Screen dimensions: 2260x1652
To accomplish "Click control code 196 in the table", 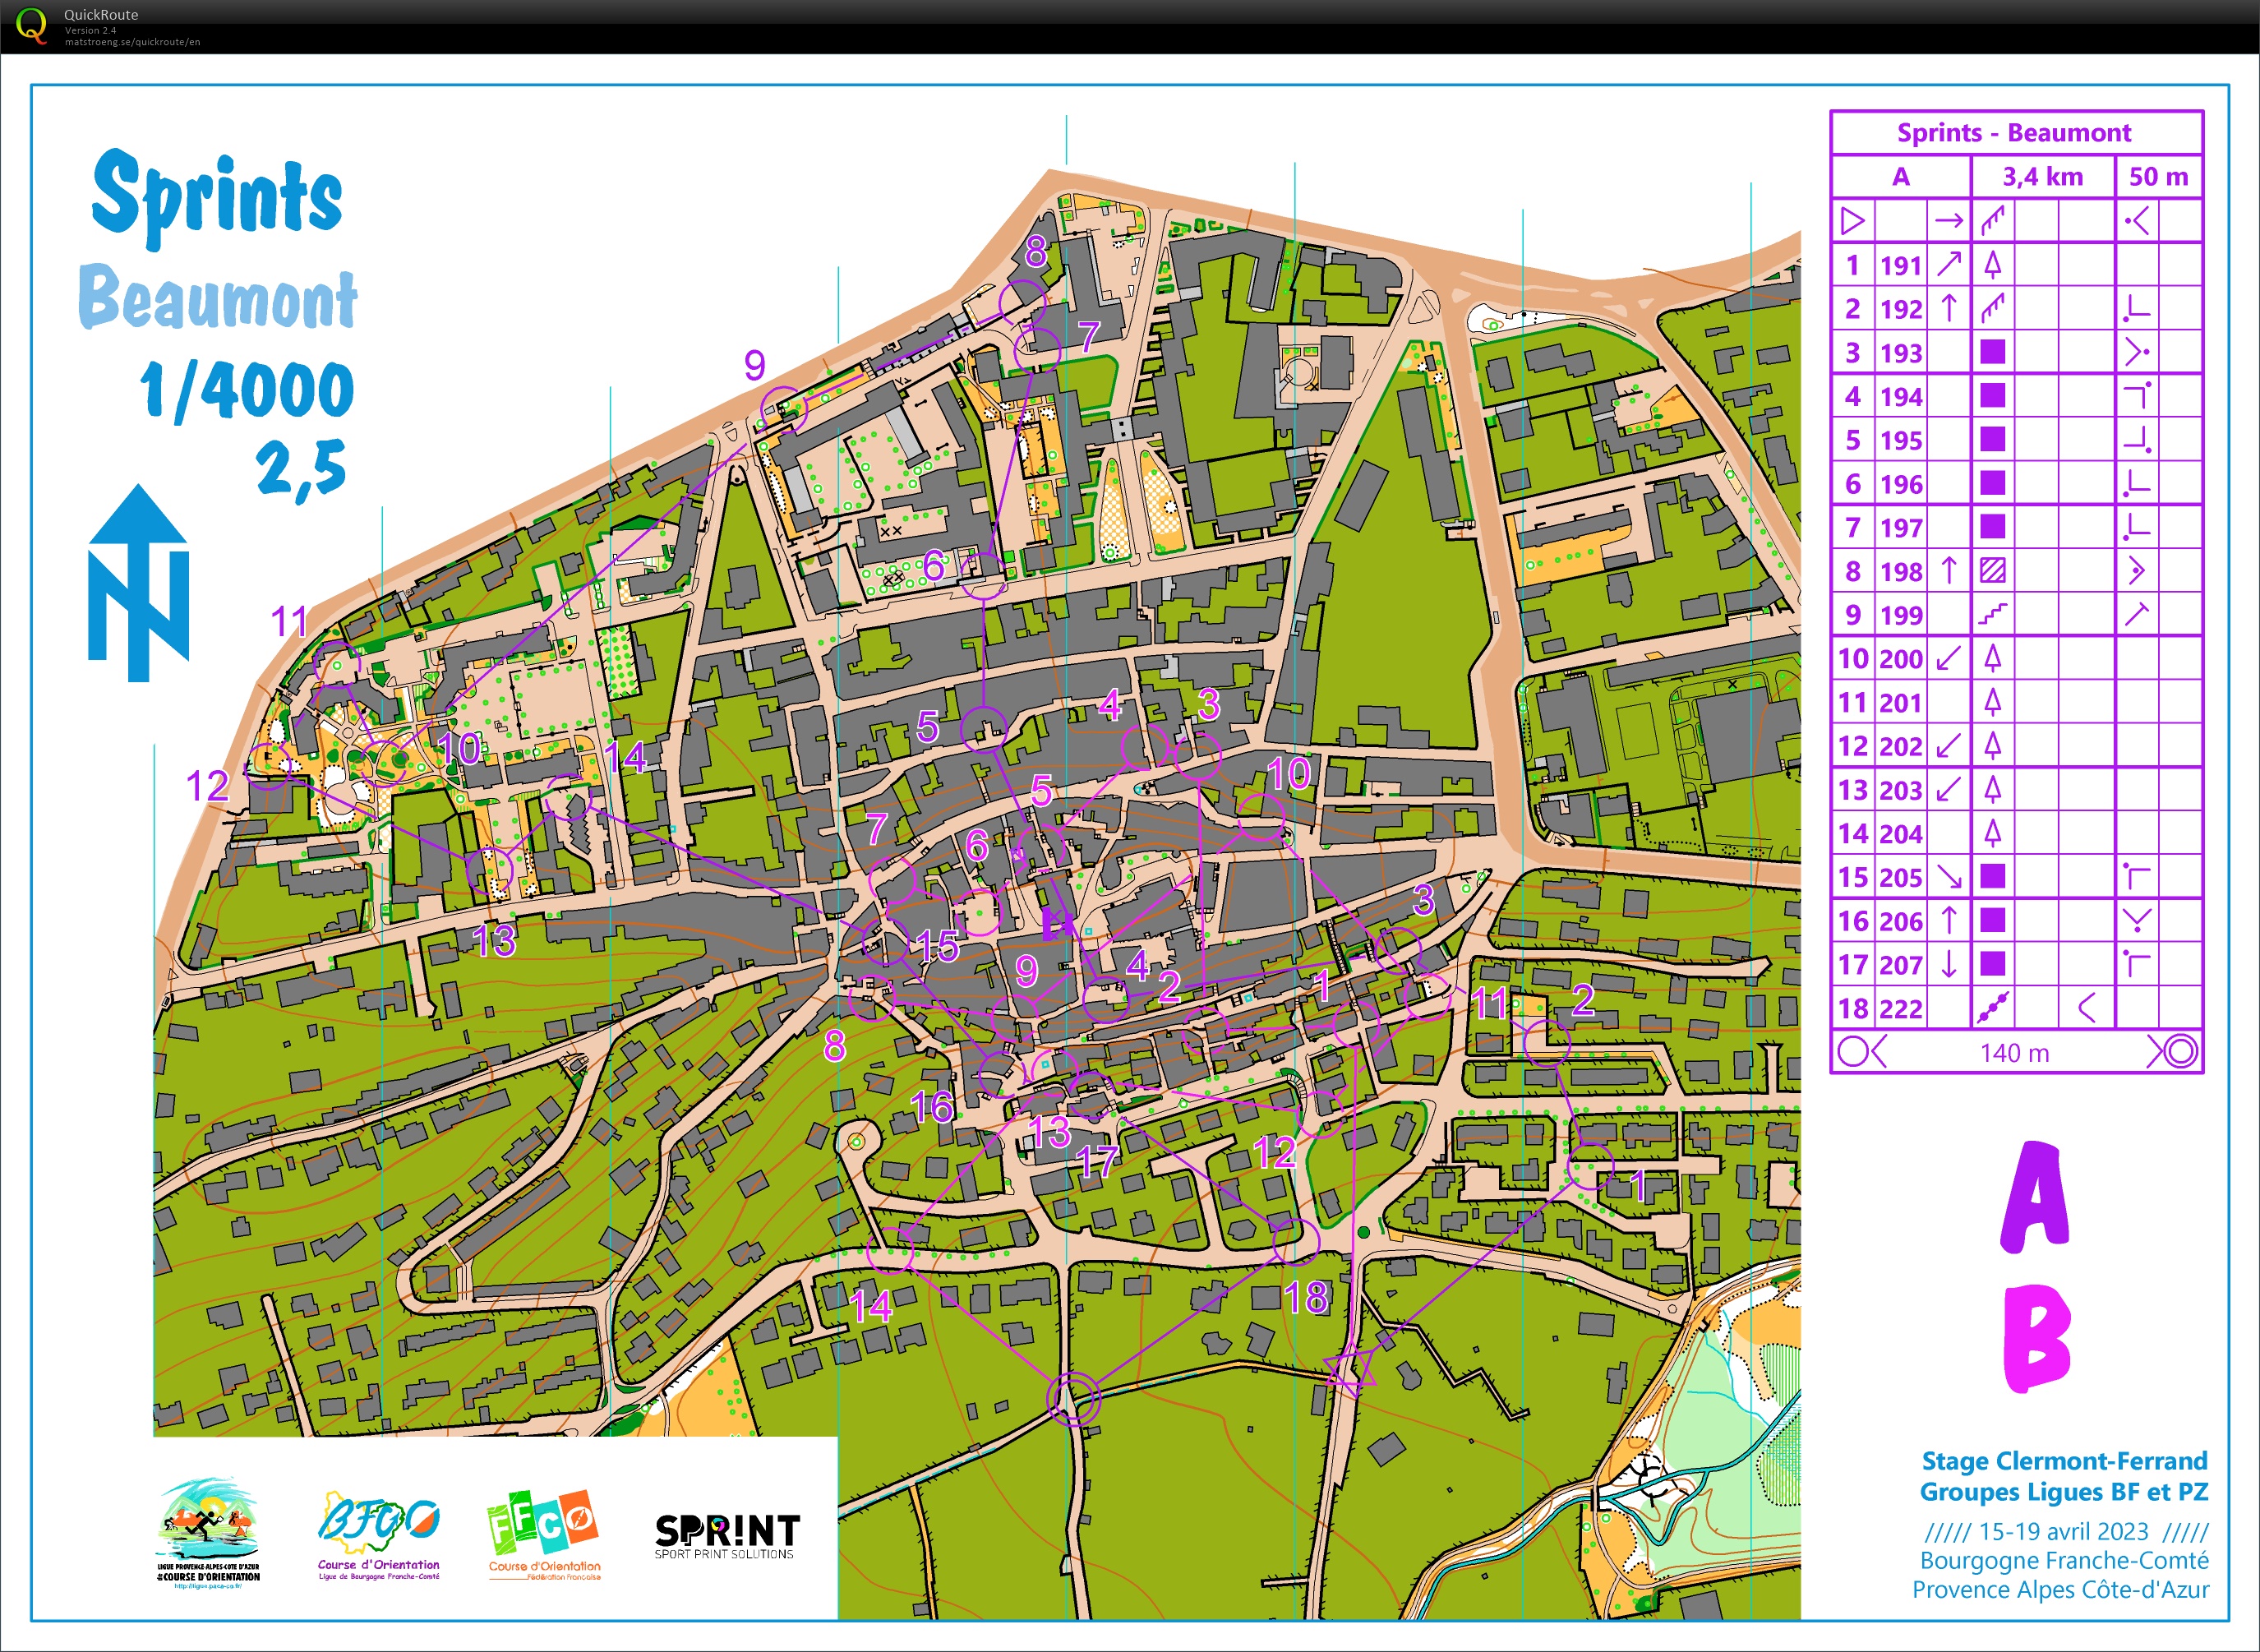I will point(1900,484).
